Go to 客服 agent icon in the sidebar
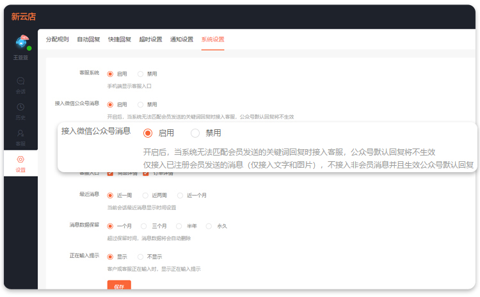This screenshot has width=480, height=297. [x=20, y=133]
